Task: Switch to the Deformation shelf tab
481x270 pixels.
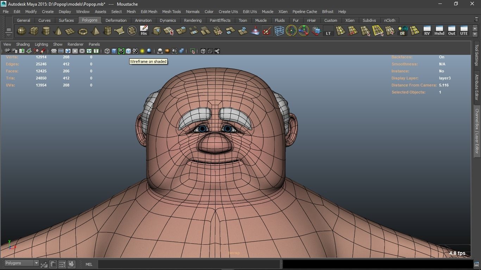Action: point(116,20)
